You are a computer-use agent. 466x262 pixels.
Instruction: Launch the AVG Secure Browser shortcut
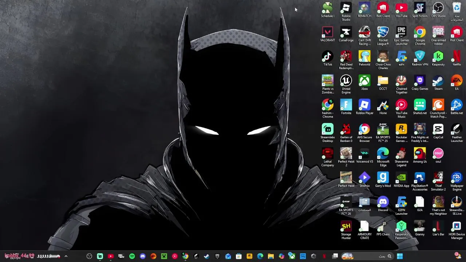(364, 133)
